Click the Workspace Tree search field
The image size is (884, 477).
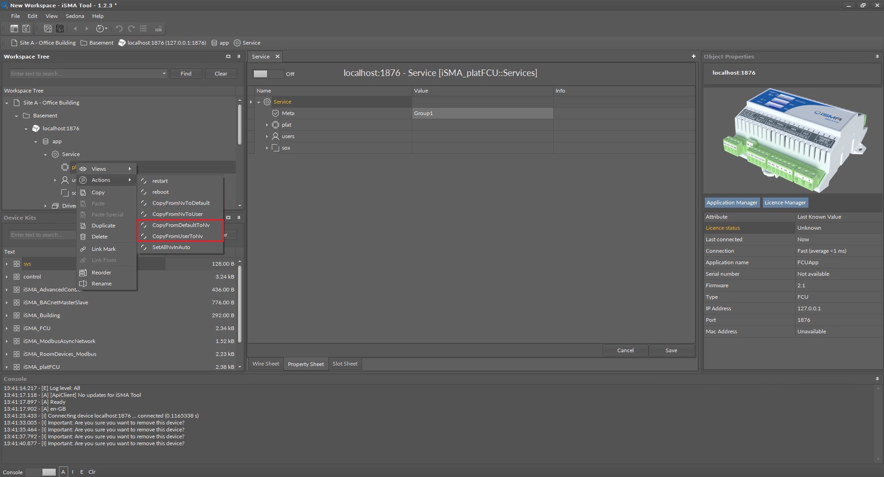(x=85, y=74)
